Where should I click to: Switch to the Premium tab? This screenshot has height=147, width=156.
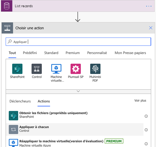pos(73,53)
